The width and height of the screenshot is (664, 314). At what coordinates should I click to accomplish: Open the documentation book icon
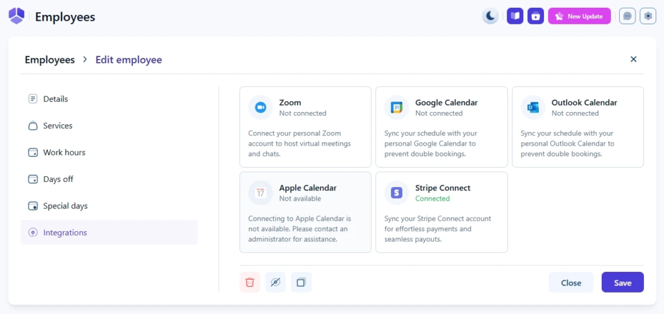click(515, 16)
